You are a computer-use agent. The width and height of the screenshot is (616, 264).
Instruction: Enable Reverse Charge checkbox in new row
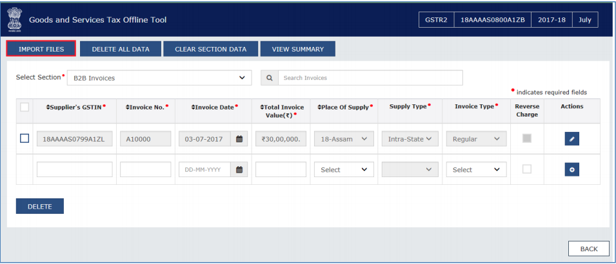pyautogui.click(x=526, y=169)
